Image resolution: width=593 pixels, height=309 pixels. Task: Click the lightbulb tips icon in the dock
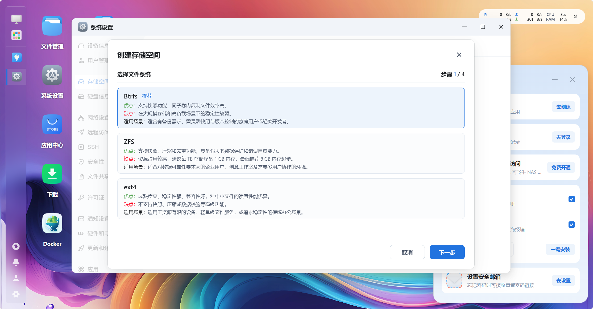(16, 57)
